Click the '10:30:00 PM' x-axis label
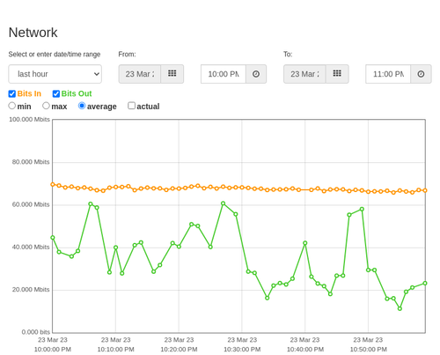 click(x=242, y=350)
